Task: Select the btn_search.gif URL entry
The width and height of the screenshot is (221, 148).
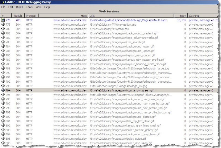Action: click(117, 42)
